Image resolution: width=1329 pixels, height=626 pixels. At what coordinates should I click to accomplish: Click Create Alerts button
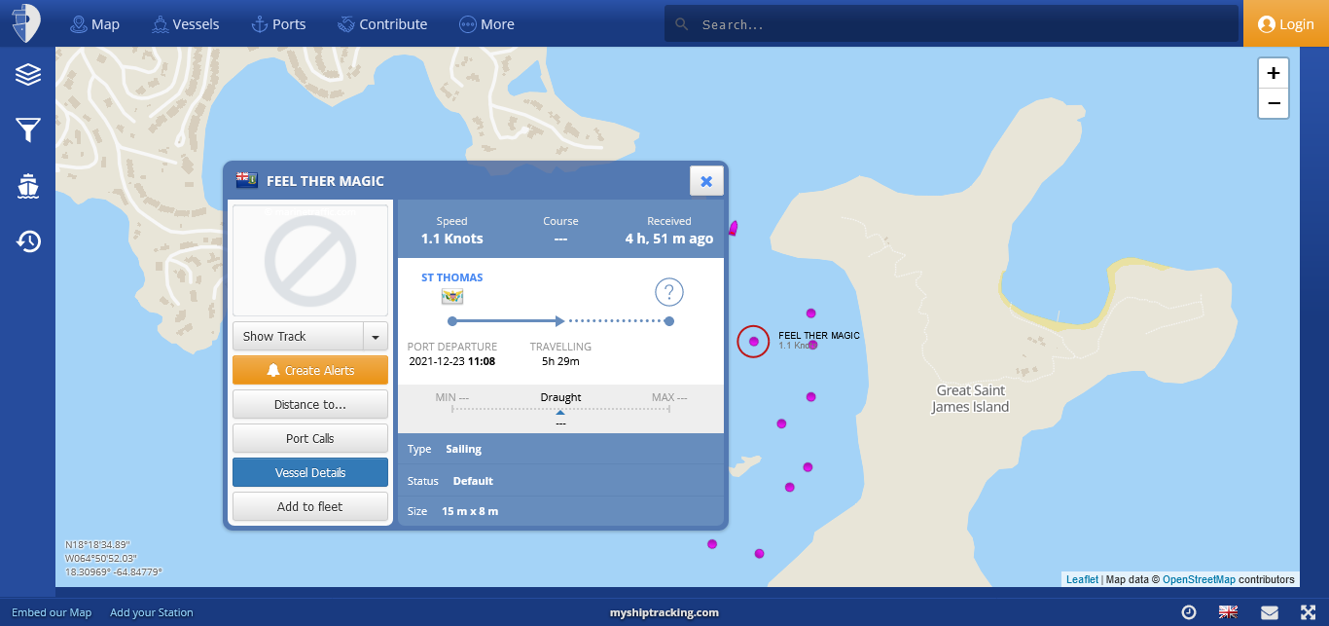tap(310, 370)
